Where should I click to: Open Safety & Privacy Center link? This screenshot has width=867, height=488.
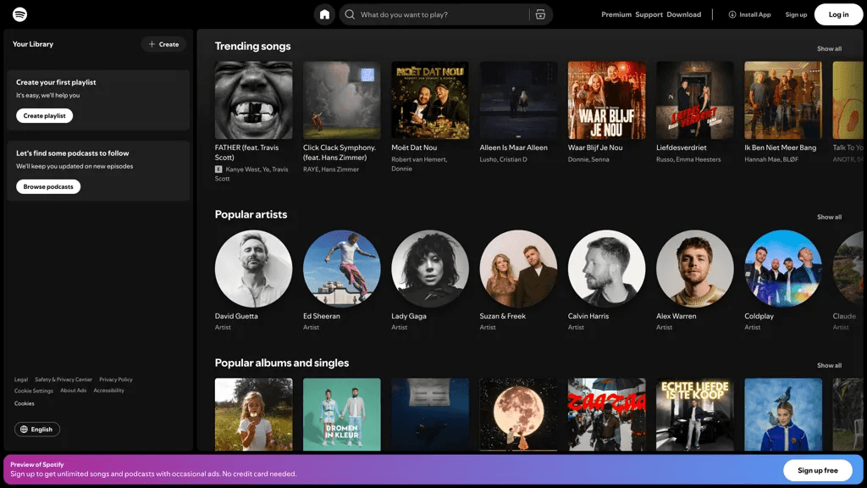64,380
